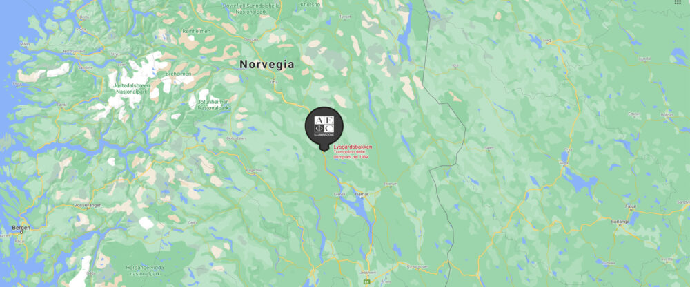Click the Elverum town label

391,184
